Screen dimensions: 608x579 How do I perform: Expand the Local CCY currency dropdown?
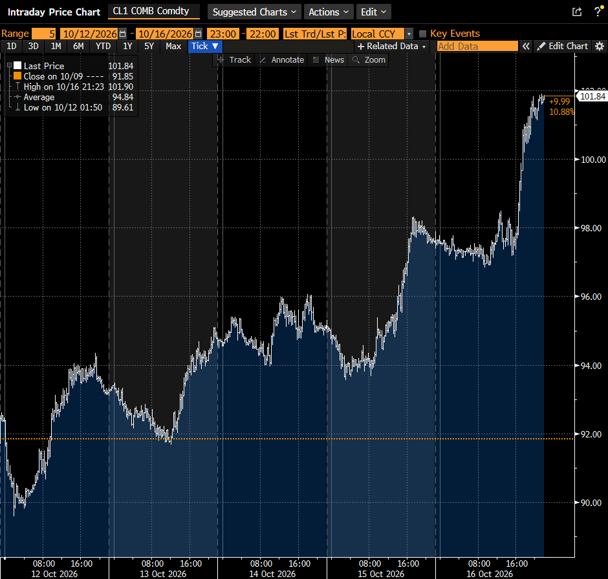[409, 34]
